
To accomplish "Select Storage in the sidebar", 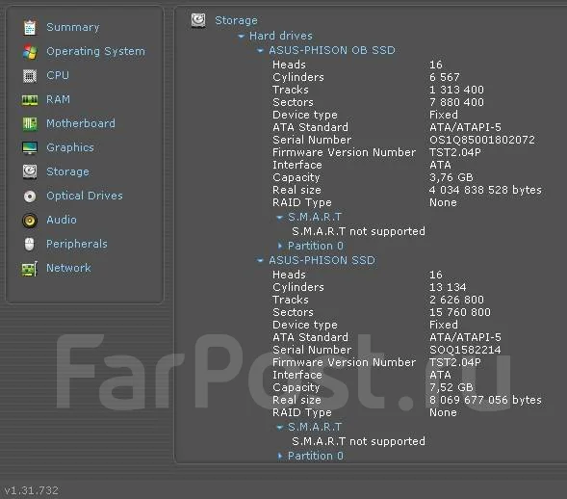I will (67, 171).
